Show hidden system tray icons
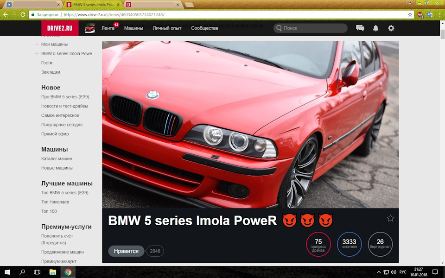This screenshot has height=278, width=445. (378, 272)
